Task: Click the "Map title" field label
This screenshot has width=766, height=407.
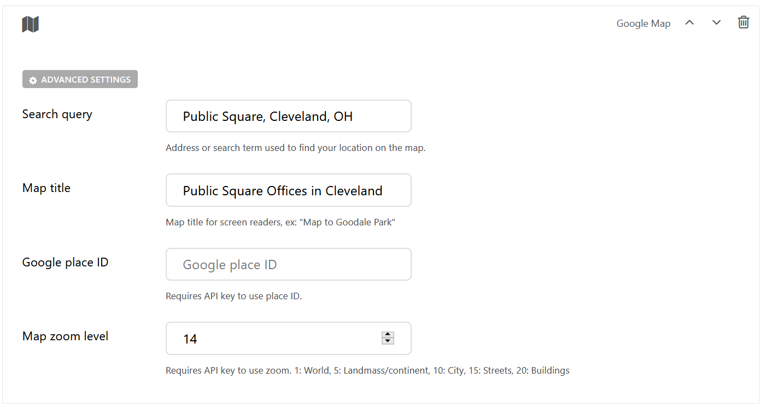Action: click(x=46, y=188)
